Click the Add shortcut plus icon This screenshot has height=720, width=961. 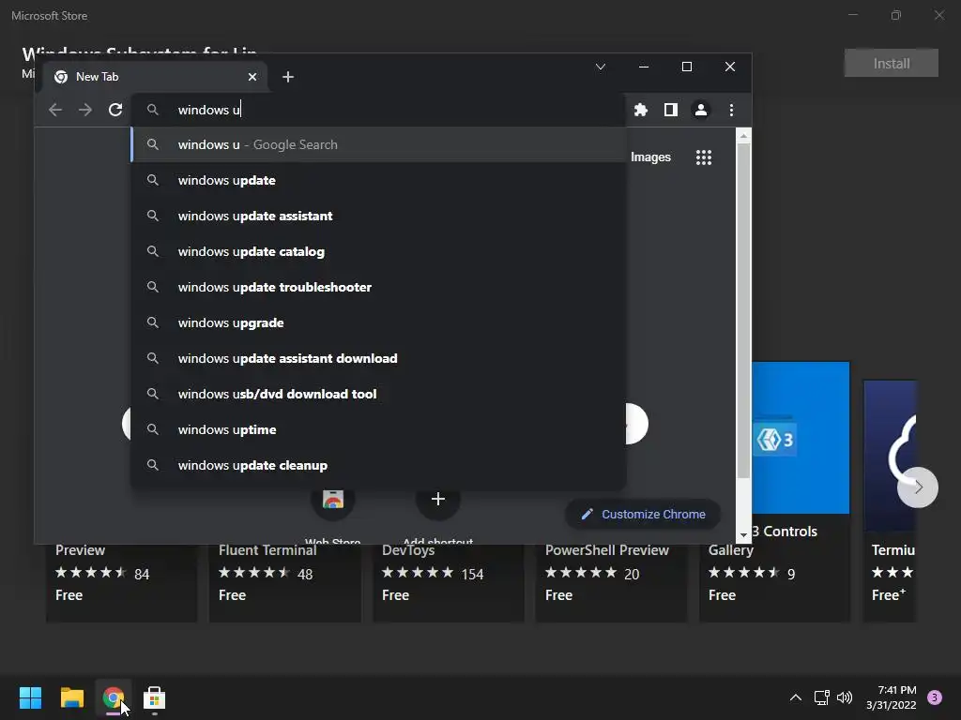click(437, 499)
